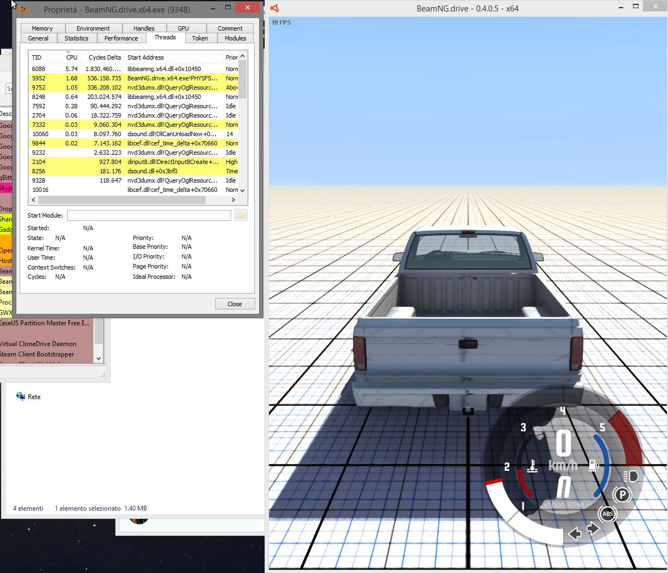Select thread row TID 10016
Viewport: 668px width, 573px height.
134,190
